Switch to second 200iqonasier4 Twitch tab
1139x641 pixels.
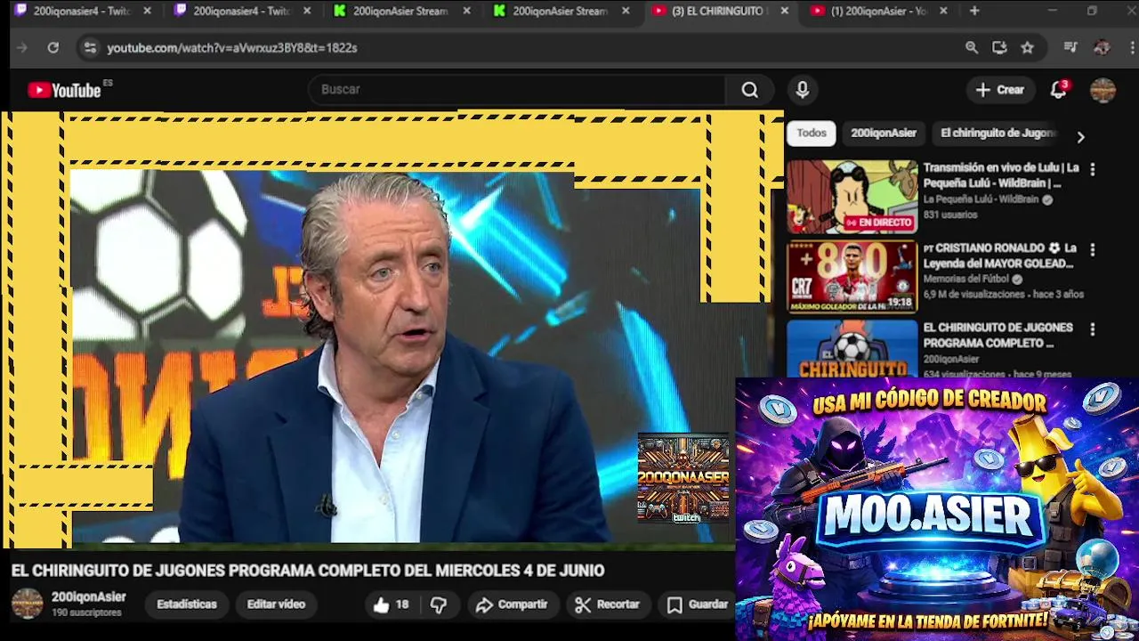pyautogui.click(x=240, y=11)
